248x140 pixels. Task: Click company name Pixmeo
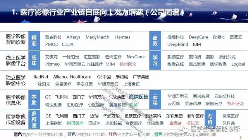coord(52,64)
